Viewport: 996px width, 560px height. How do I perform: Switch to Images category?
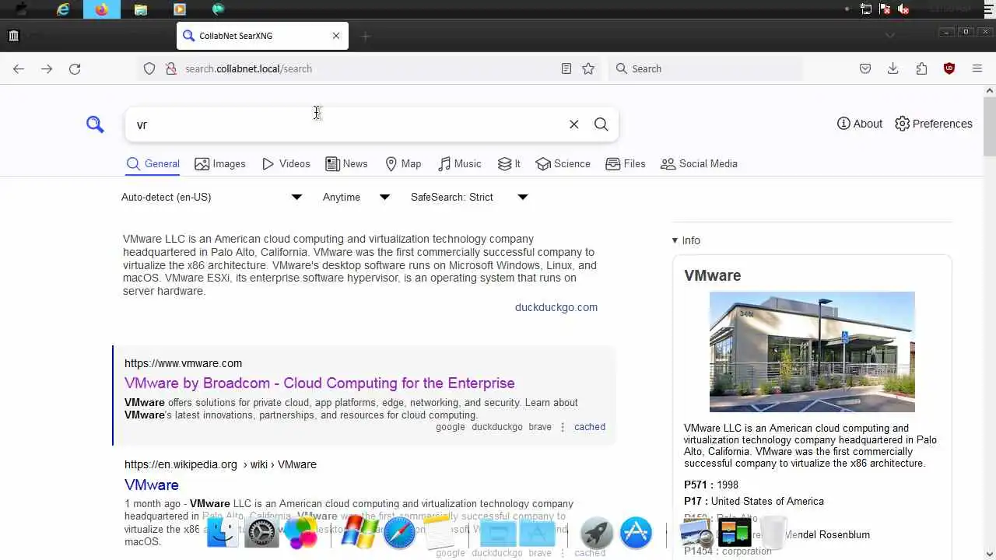[220, 164]
